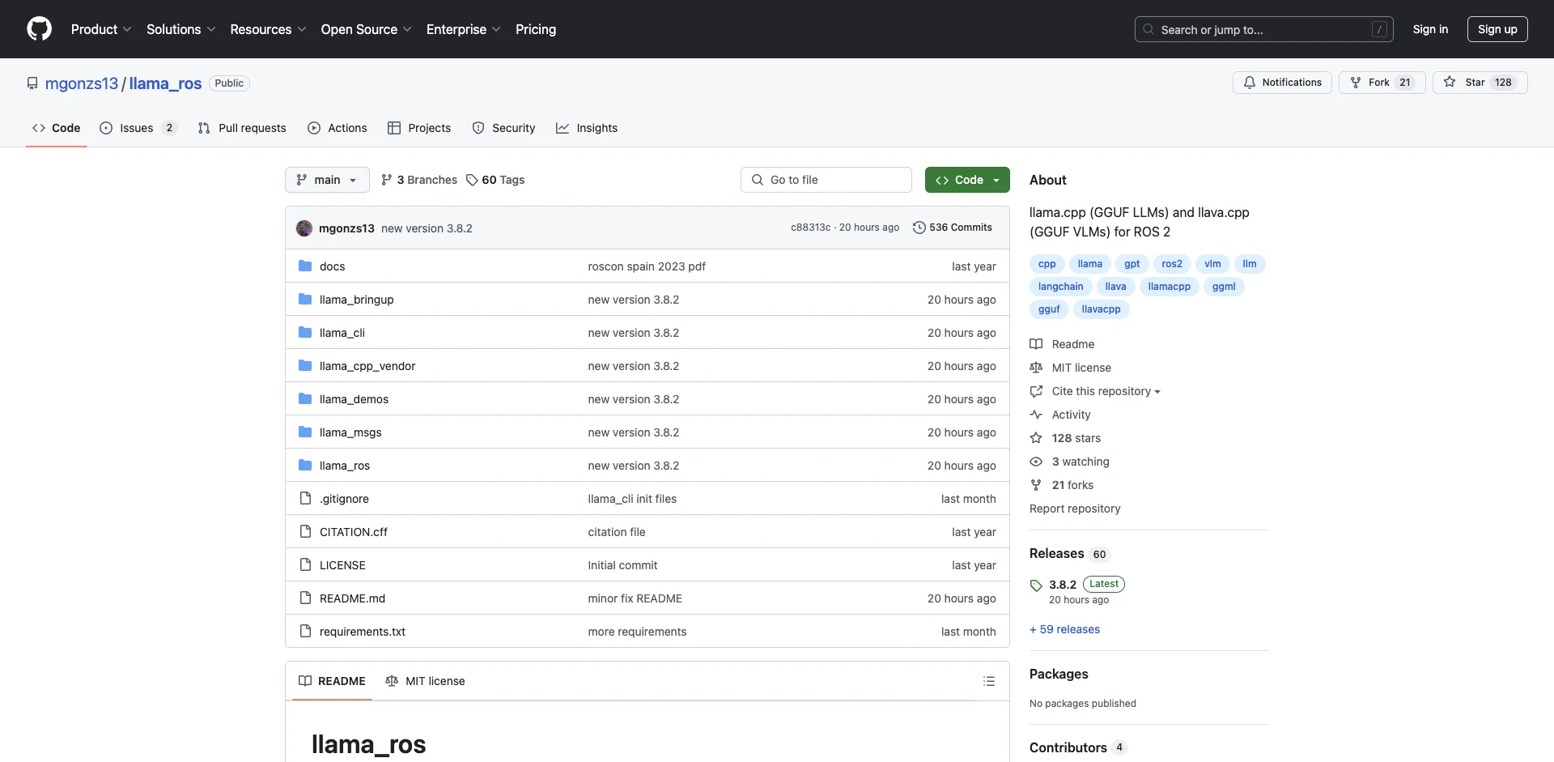The height and width of the screenshot is (762, 1554).
Task: Click the requirements.txt file icon
Action: point(305,632)
